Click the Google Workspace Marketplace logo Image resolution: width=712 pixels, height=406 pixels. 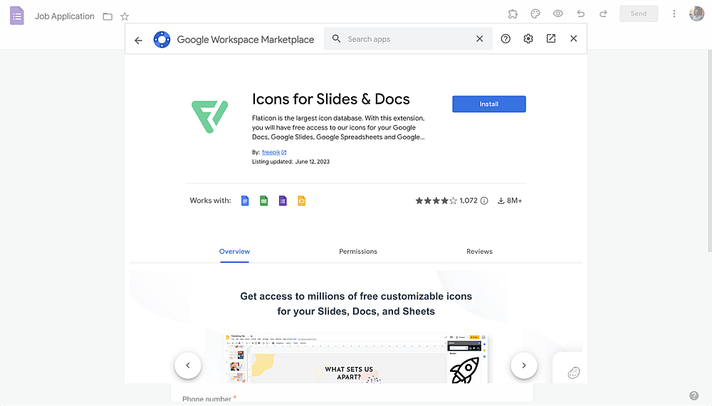162,40
